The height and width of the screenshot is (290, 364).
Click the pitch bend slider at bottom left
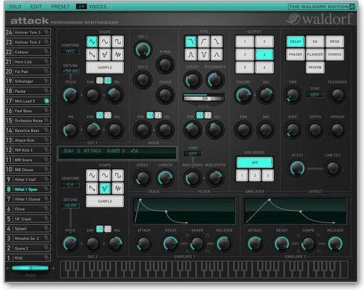pyautogui.click(x=30, y=269)
